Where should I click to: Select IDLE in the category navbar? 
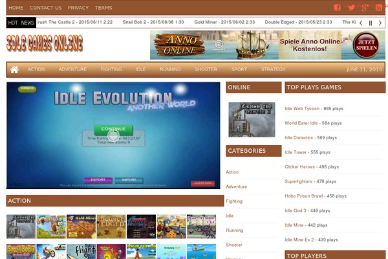coord(140,69)
